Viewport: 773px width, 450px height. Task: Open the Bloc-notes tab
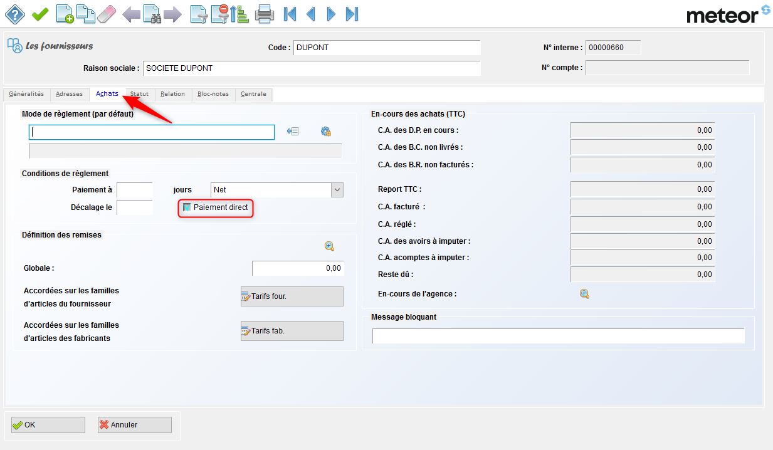213,94
